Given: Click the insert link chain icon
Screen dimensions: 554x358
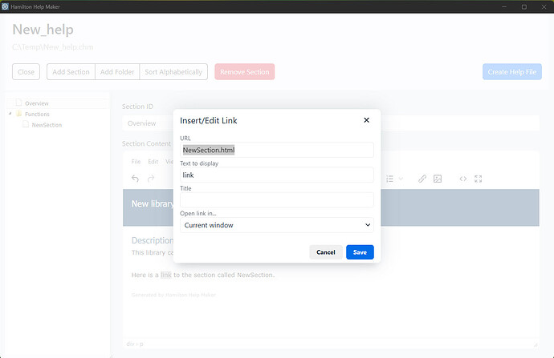Looking at the screenshot, I should [x=422, y=179].
